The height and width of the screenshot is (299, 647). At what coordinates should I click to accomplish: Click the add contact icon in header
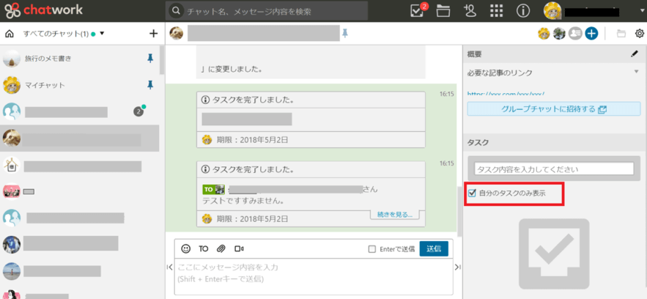tap(470, 10)
